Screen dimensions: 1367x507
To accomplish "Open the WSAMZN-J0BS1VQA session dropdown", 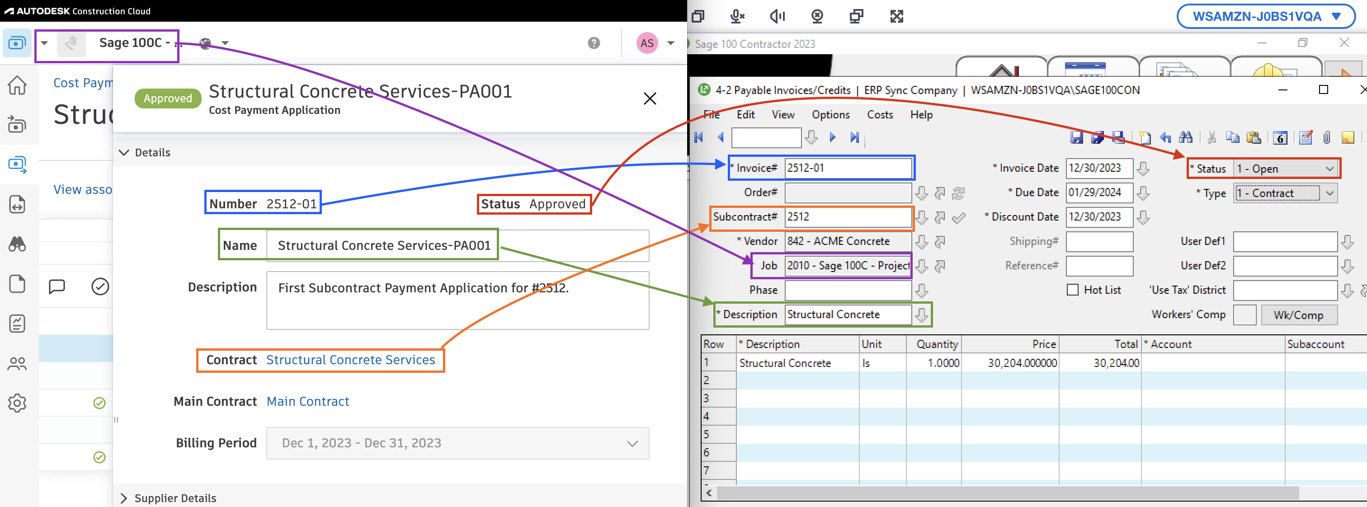I will [1266, 16].
